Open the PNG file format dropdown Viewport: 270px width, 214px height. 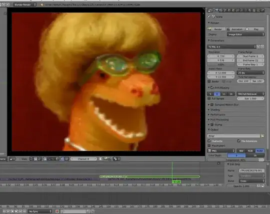pos(221,150)
